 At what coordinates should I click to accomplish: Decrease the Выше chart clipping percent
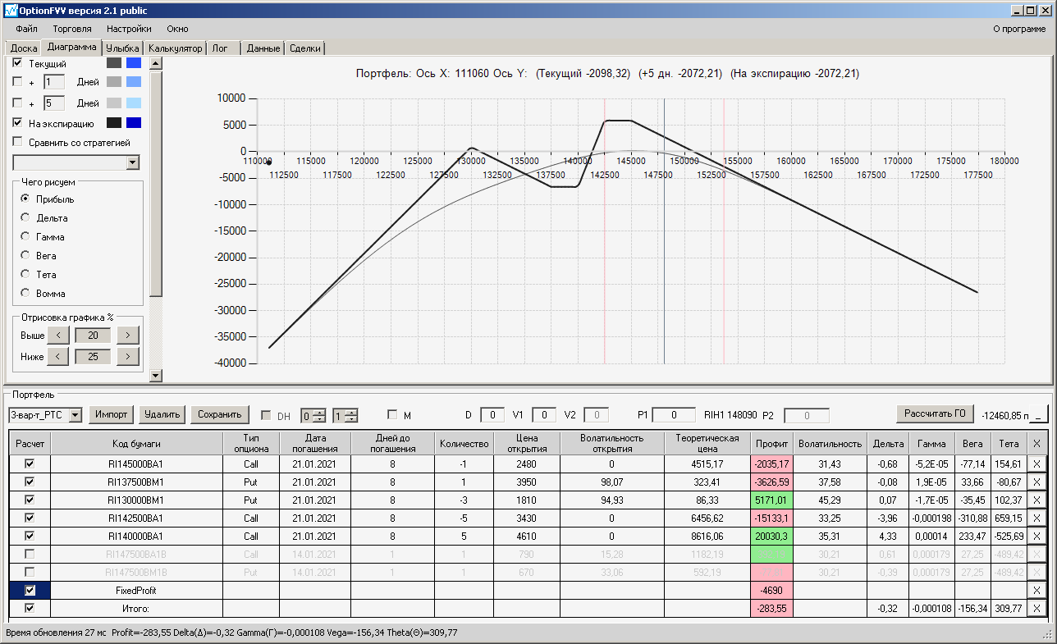[x=57, y=336]
